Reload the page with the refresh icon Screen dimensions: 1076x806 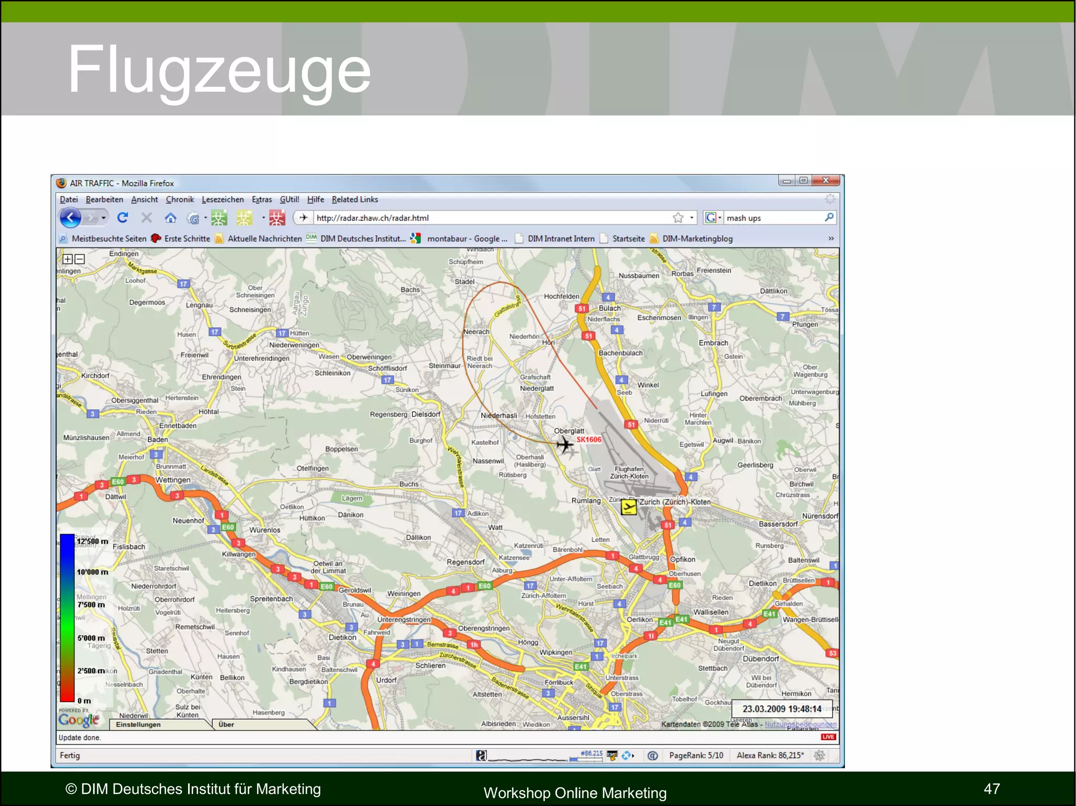point(123,217)
